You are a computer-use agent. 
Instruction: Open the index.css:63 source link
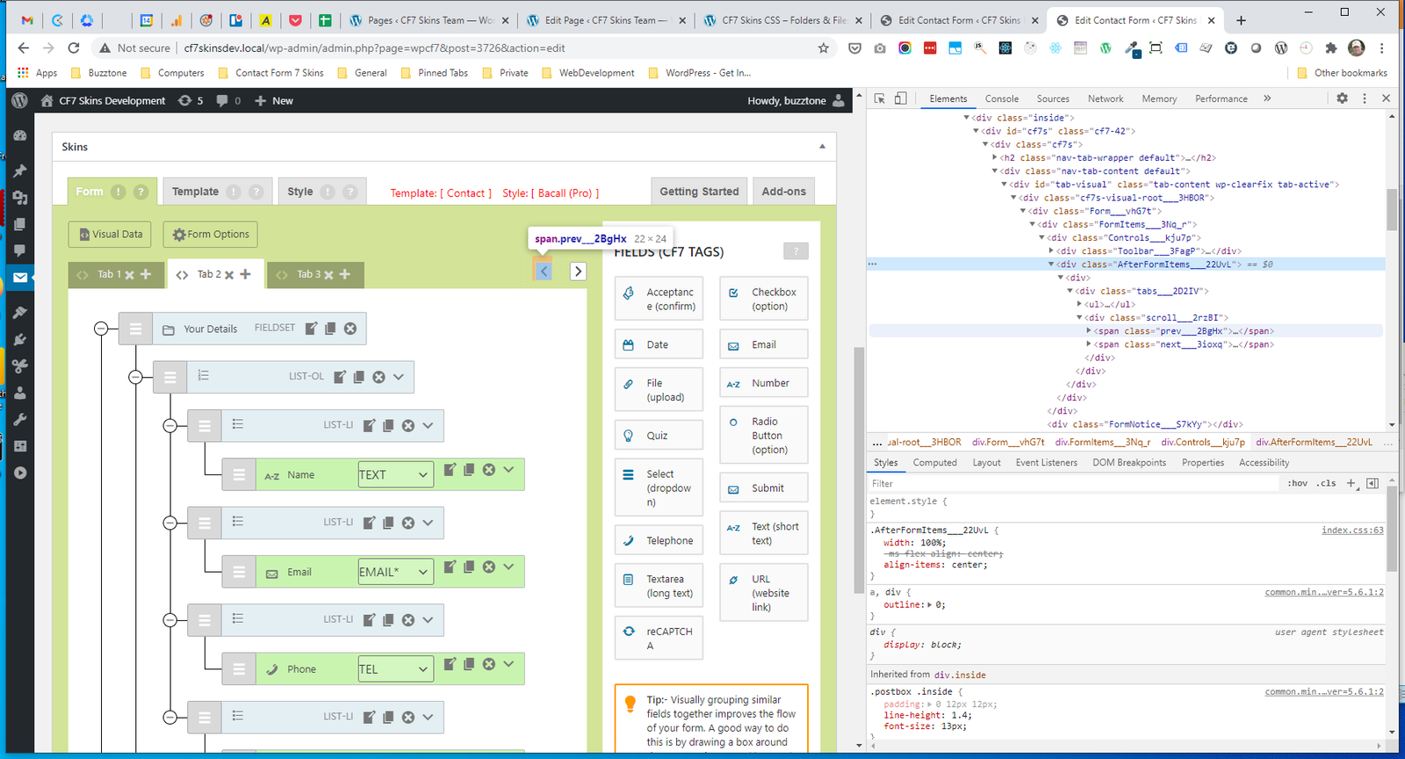tap(1351, 531)
